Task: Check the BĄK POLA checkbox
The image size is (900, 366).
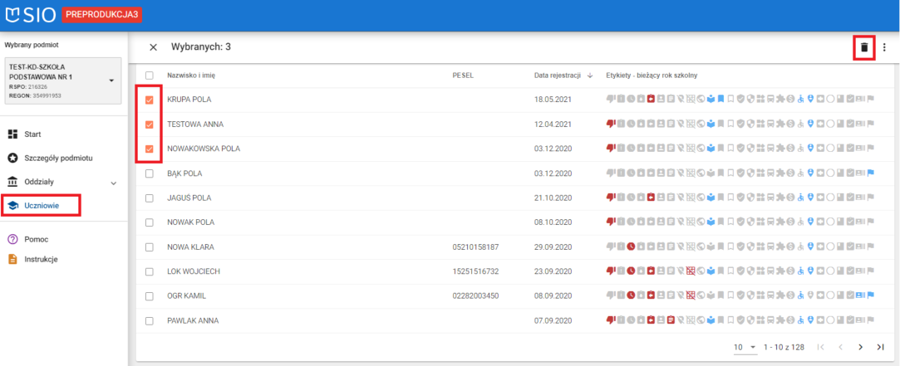Action: 150,174
